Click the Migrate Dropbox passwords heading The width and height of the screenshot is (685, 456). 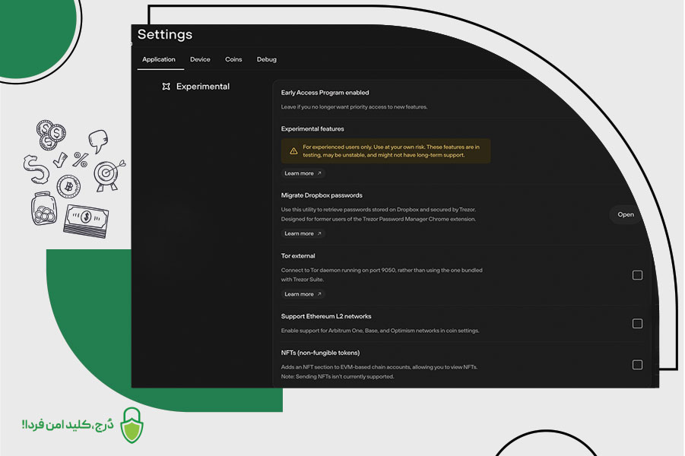pos(322,195)
